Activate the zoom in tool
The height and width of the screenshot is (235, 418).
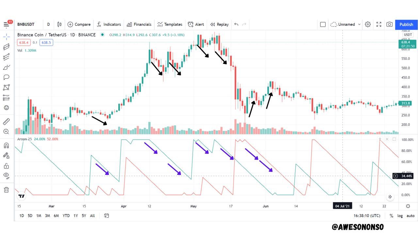pos(7,132)
